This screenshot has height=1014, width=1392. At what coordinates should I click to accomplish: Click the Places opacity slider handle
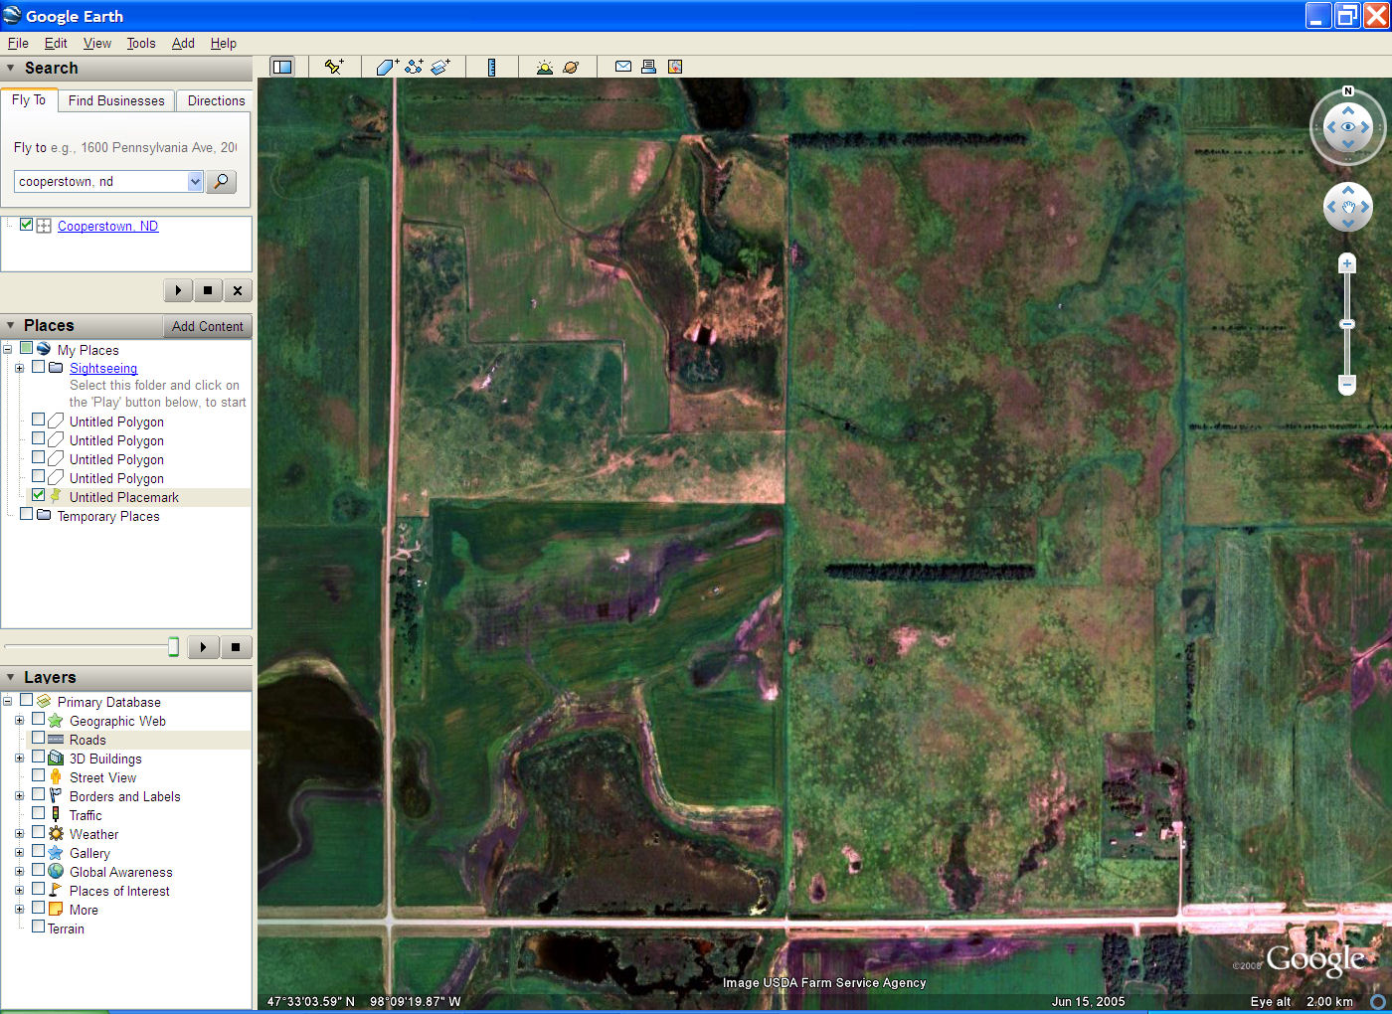[x=173, y=647]
